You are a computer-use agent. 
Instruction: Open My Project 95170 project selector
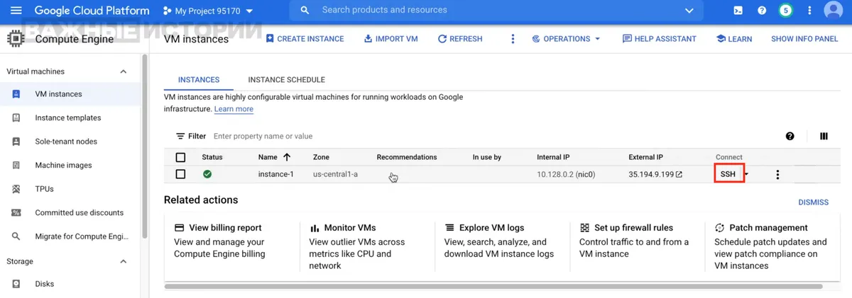click(208, 11)
